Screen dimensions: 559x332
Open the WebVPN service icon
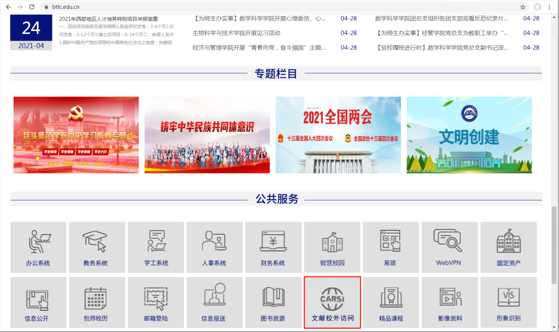(x=450, y=247)
